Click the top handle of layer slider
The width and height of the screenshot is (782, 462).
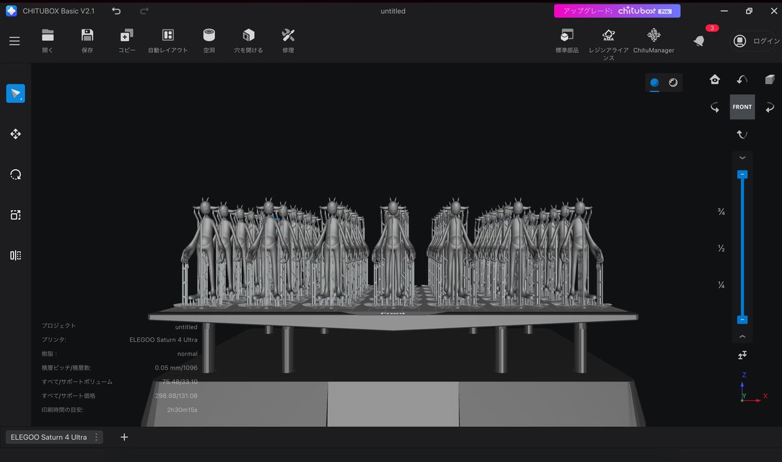click(x=742, y=174)
